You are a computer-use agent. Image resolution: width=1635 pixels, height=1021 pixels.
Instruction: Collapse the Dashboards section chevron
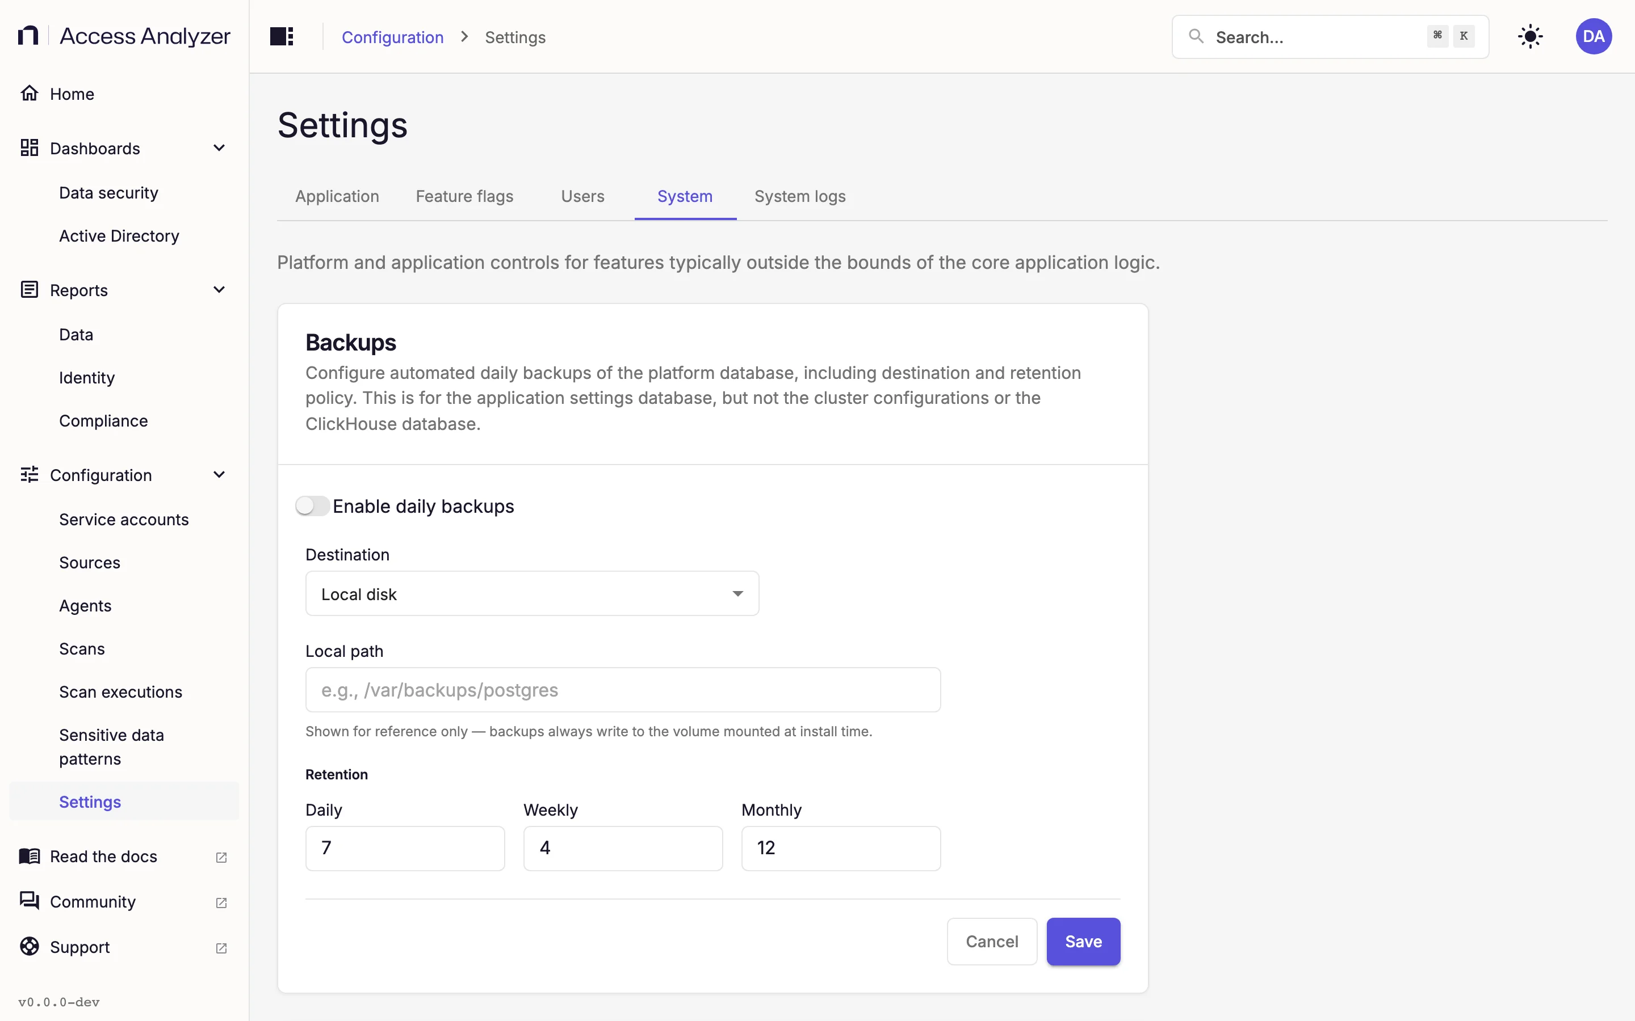219,148
